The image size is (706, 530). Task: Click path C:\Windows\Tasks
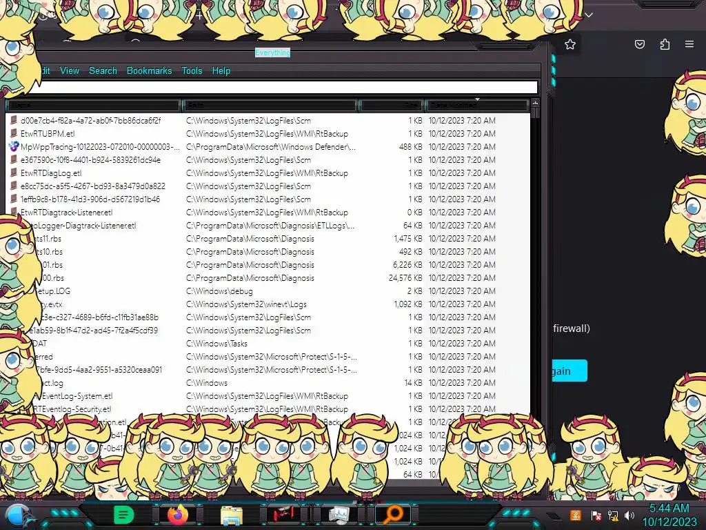point(216,344)
